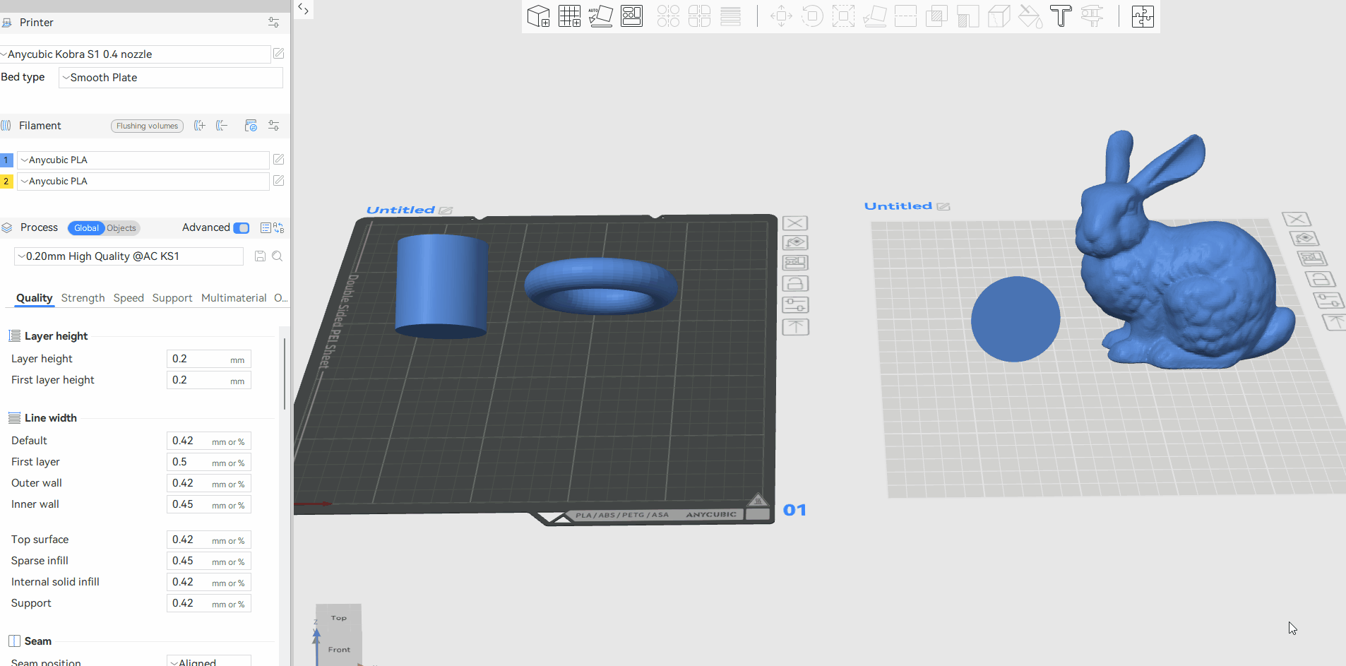Click the Layer height value field

click(208, 359)
